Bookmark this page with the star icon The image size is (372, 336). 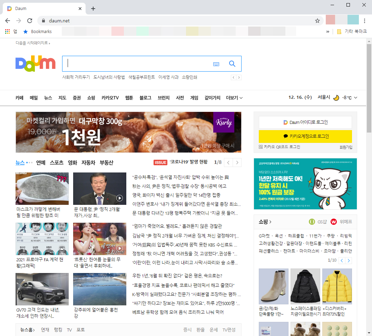tap(317, 21)
